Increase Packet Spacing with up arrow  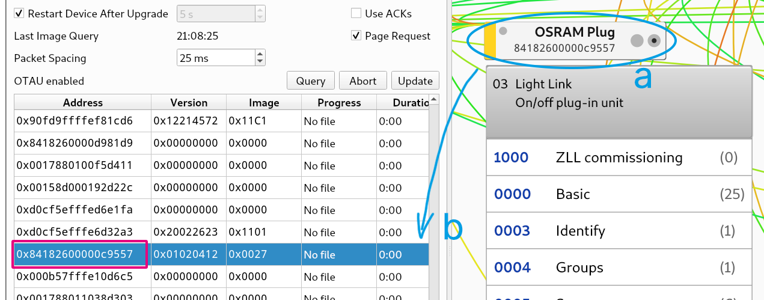point(260,54)
